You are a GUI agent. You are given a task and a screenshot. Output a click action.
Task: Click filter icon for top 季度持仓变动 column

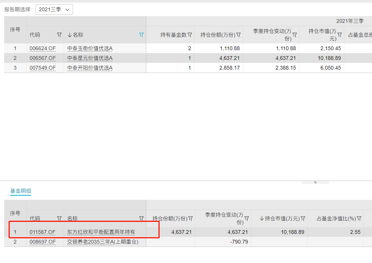(294, 35)
